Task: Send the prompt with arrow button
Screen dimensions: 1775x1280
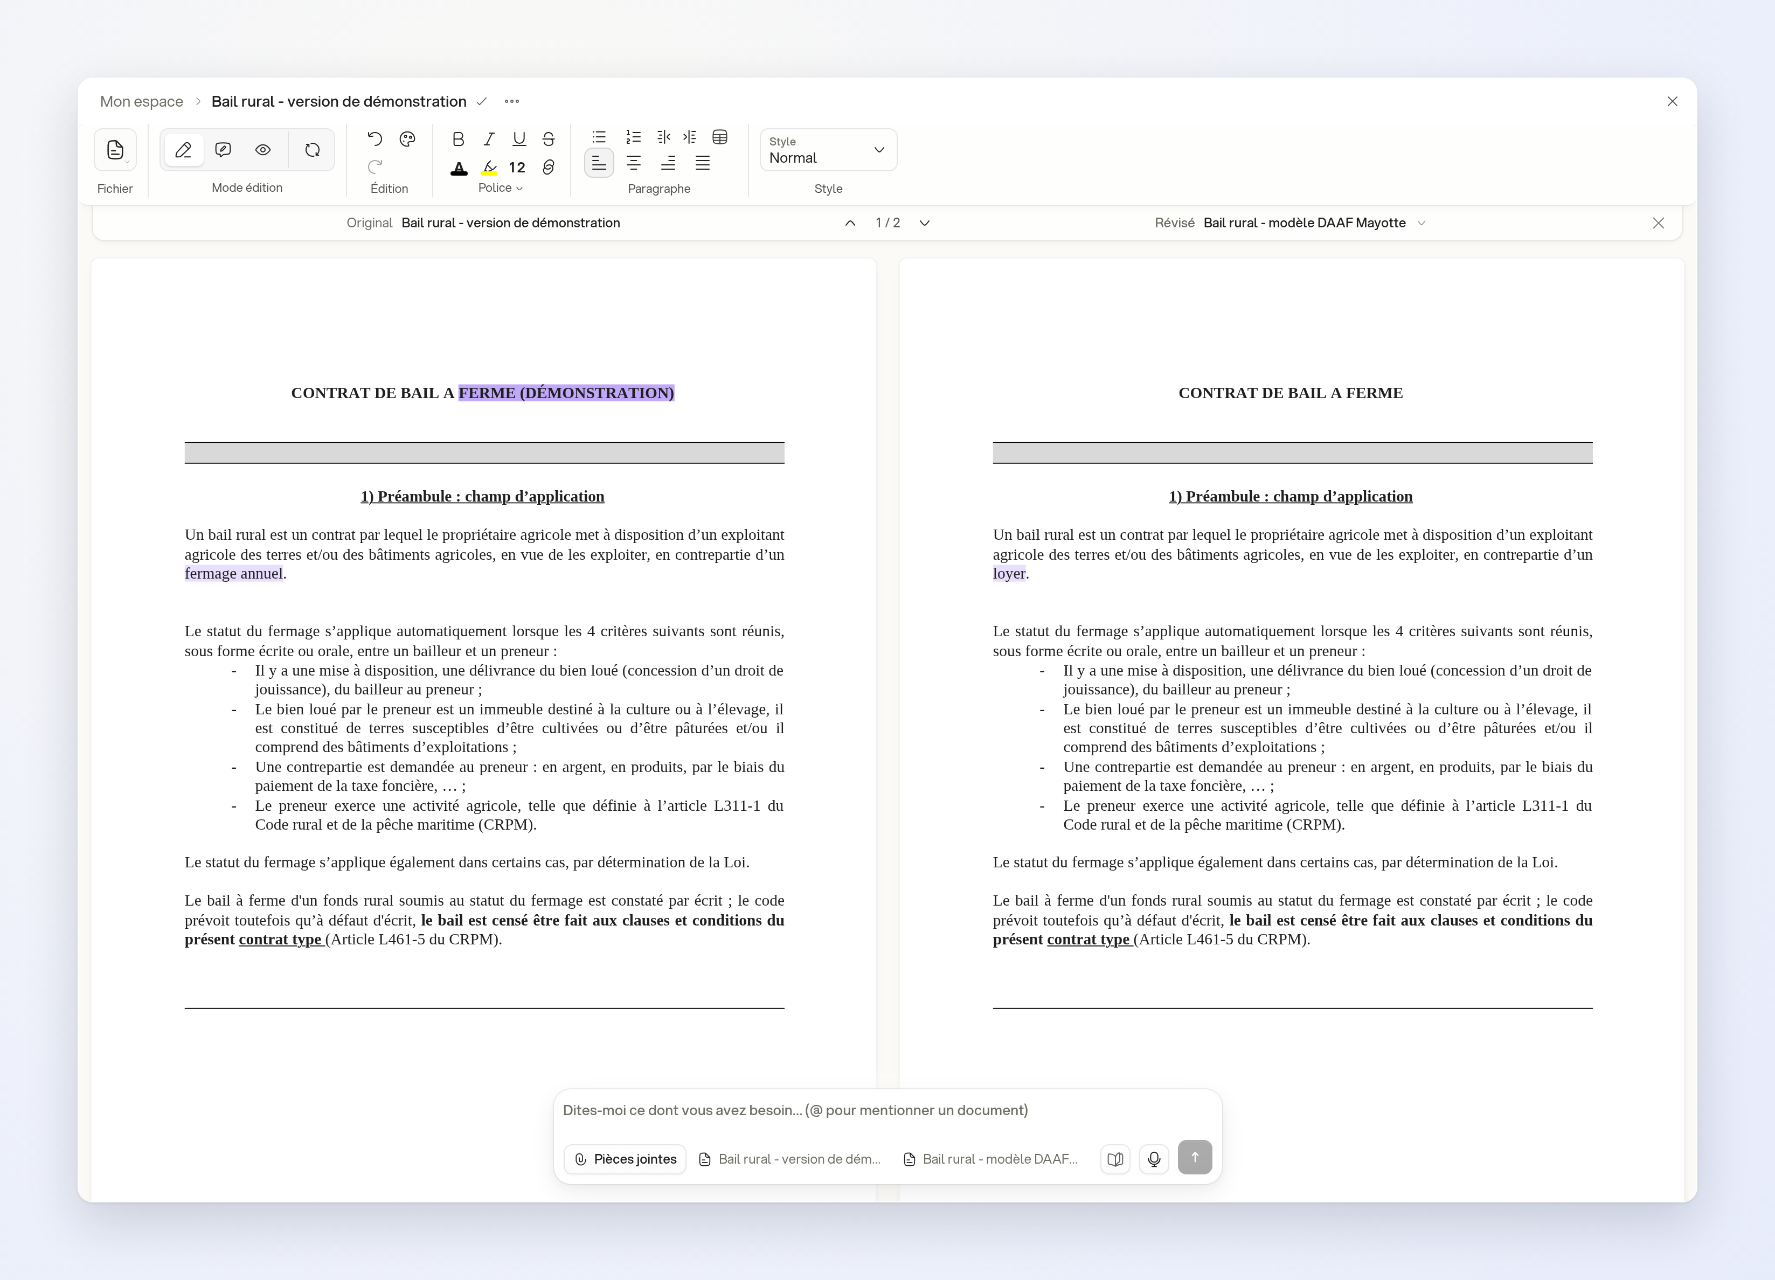Action: click(1195, 1157)
